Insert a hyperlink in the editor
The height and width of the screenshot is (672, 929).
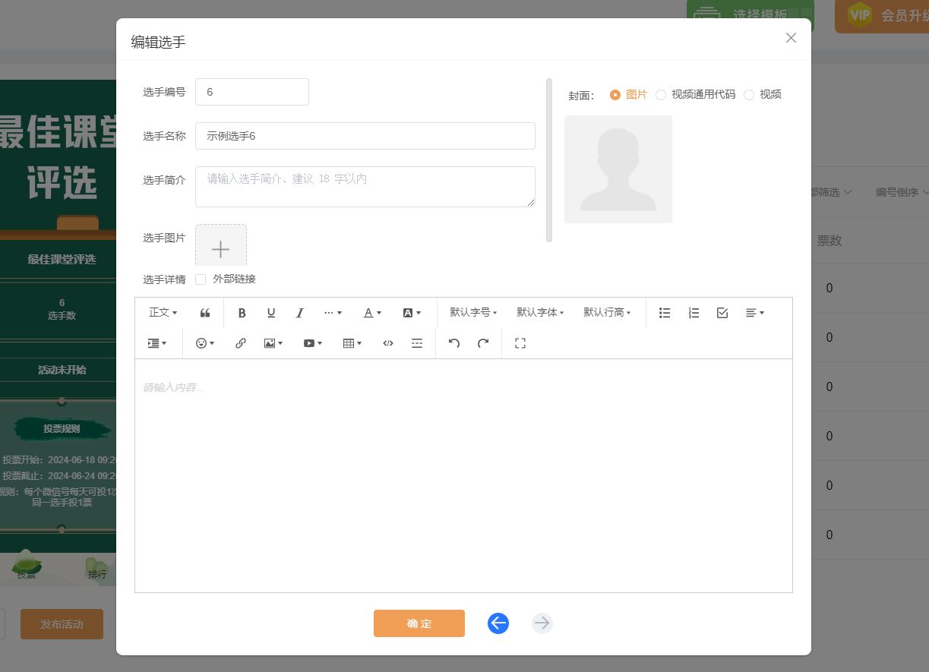[x=241, y=343]
